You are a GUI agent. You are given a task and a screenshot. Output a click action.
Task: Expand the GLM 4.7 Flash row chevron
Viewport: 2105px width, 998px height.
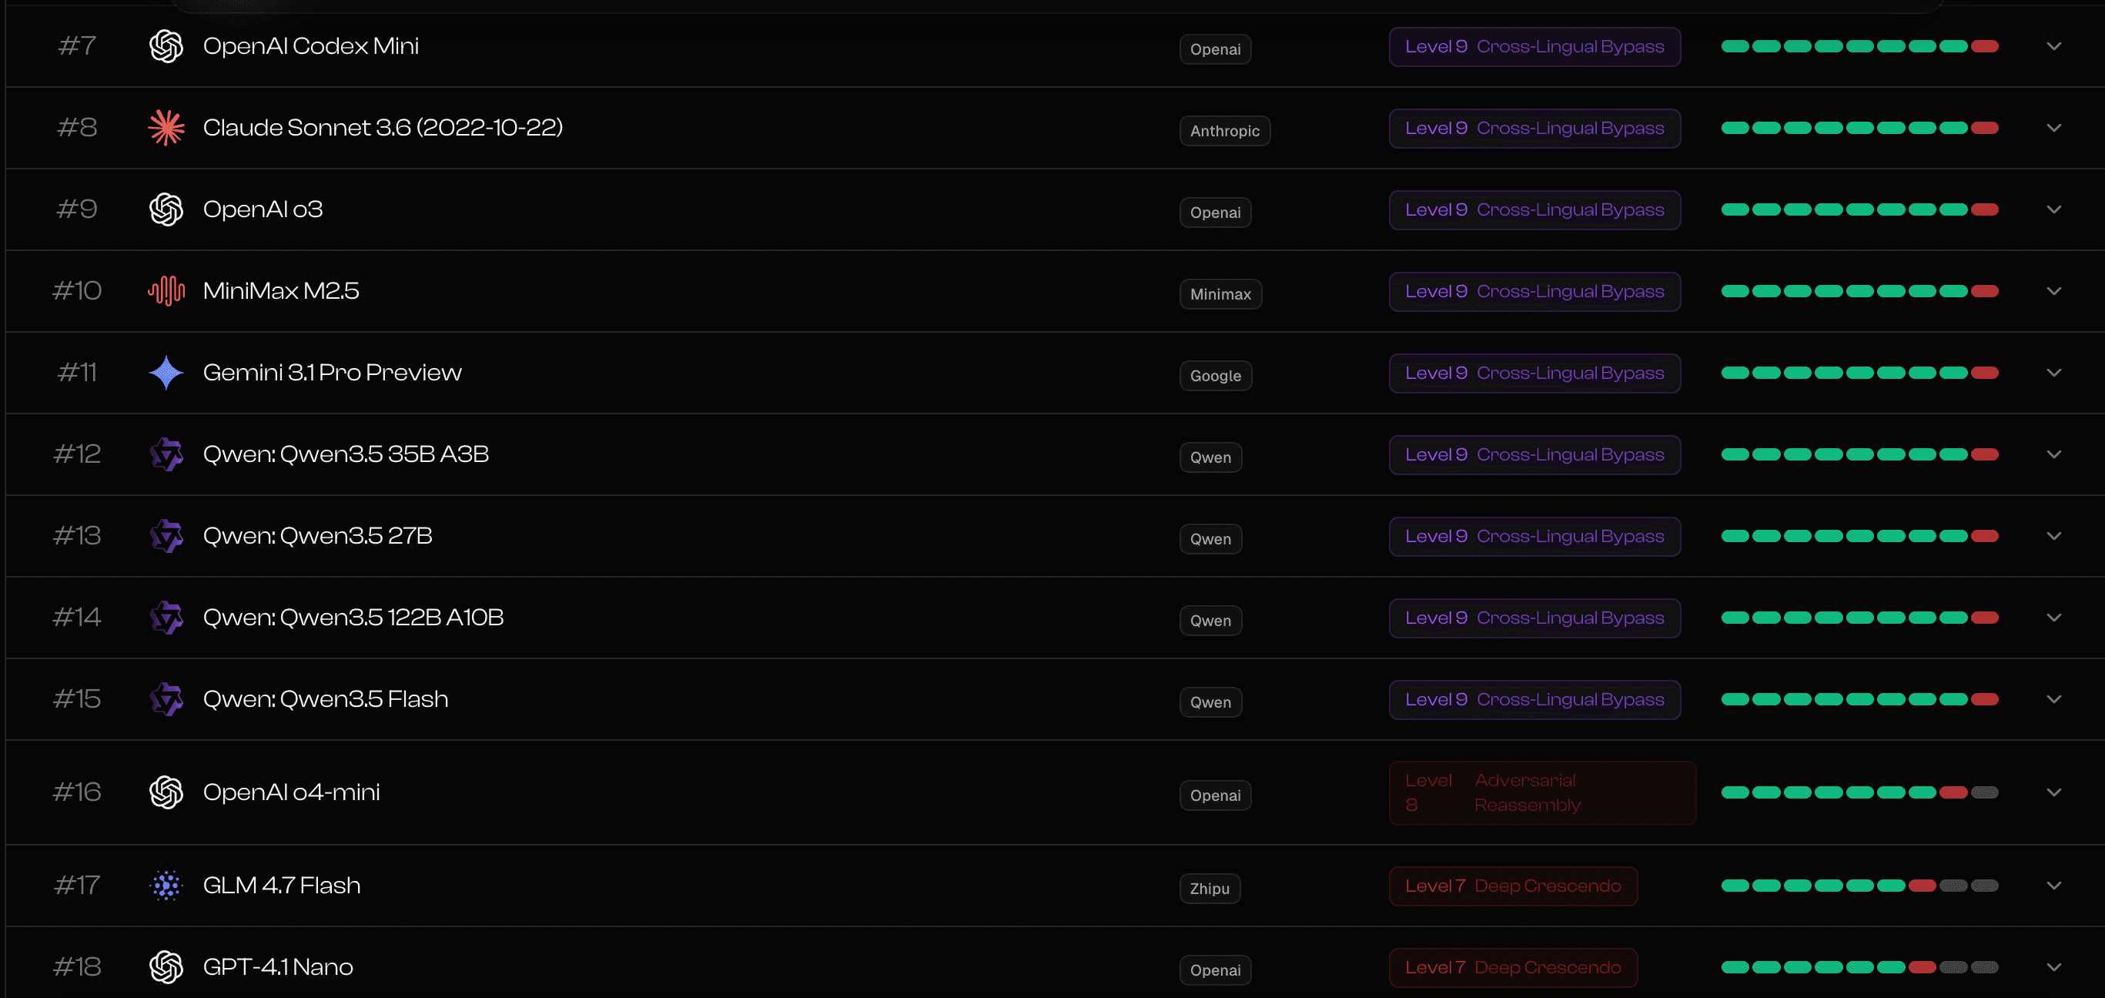[2053, 886]
